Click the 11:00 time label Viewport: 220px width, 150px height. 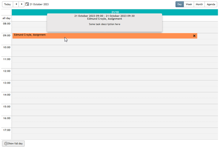(x=7, y=59)
